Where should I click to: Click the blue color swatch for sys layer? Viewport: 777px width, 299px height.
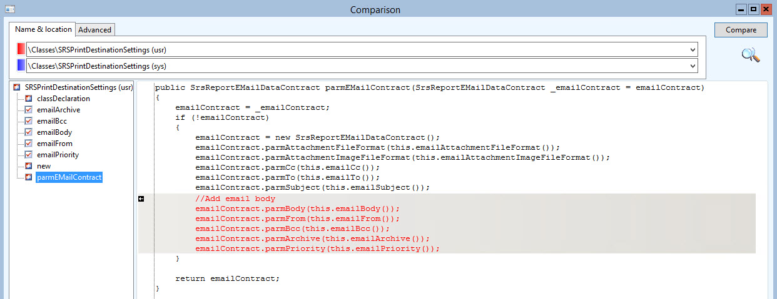[x=21, y=66]
